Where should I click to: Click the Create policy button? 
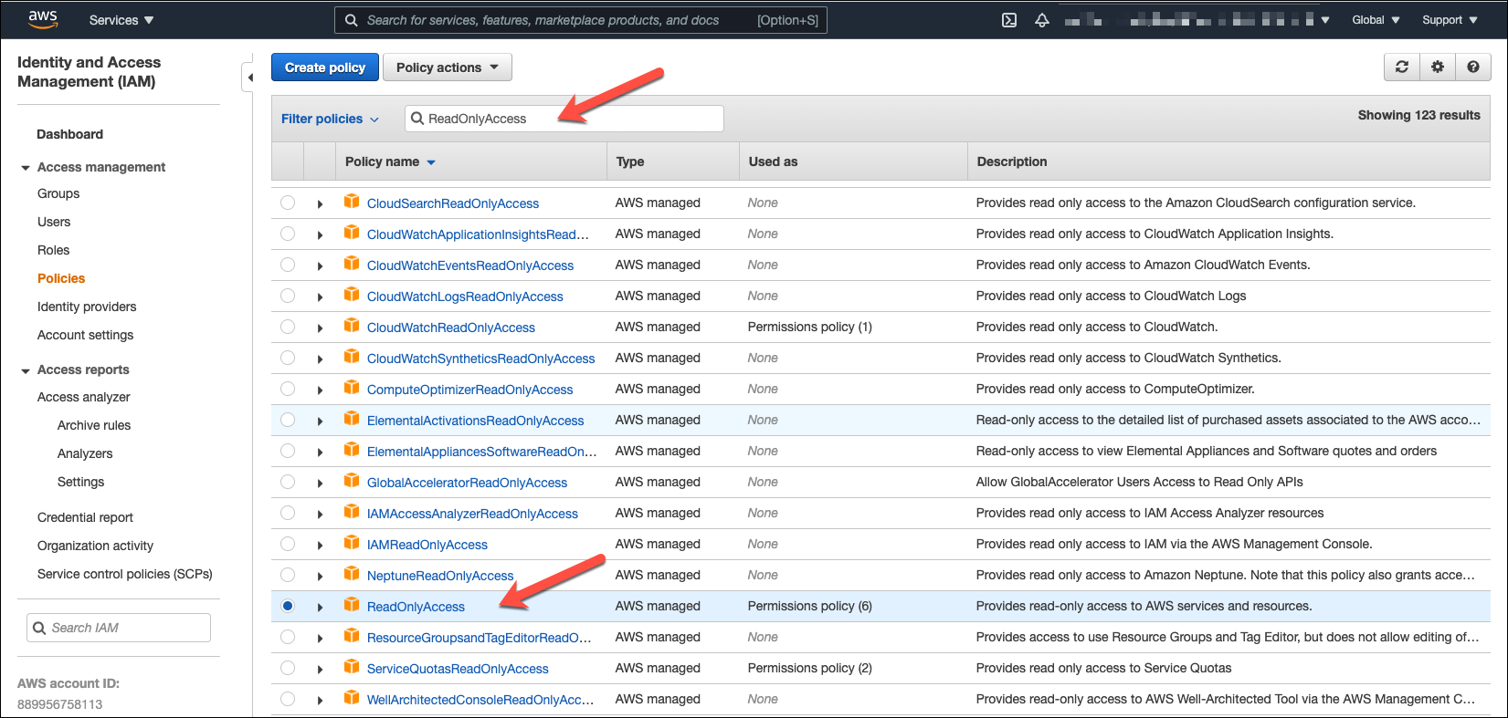pos(324,68)
